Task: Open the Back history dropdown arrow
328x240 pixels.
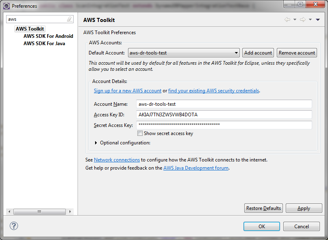Action: [295, 20]
